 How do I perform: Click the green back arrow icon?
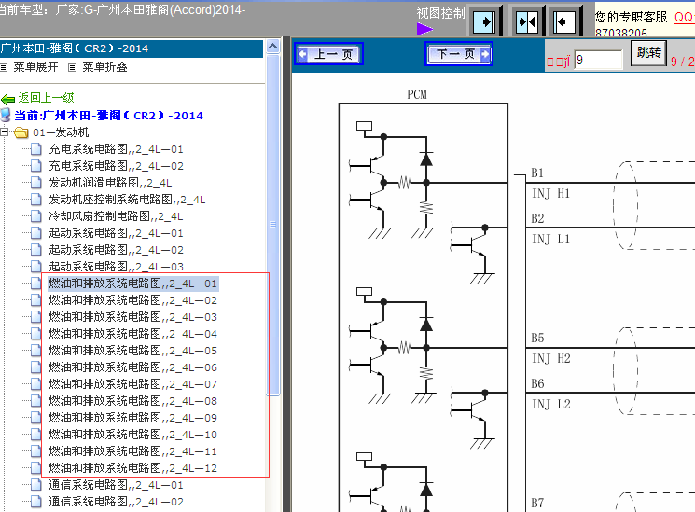(x=7, y=99)
